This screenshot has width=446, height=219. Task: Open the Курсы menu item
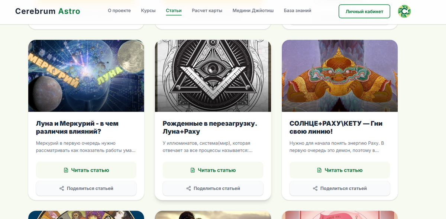(148, 11)
